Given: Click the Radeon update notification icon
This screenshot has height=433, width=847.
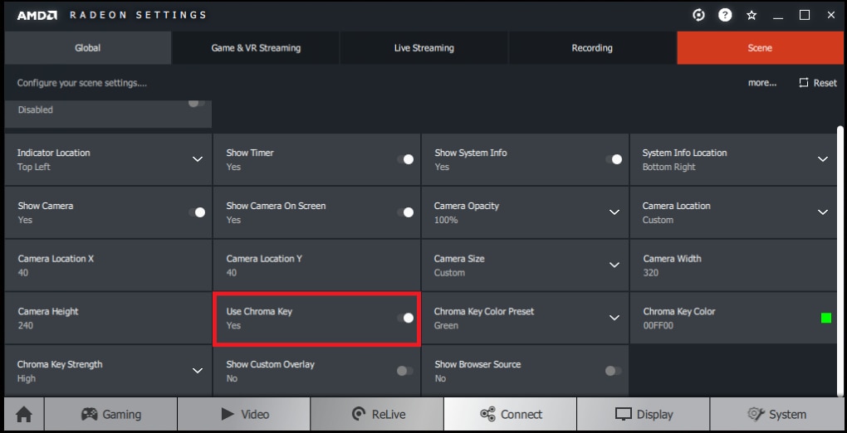Looking at the screenshot, I should (x=698, y=15).
